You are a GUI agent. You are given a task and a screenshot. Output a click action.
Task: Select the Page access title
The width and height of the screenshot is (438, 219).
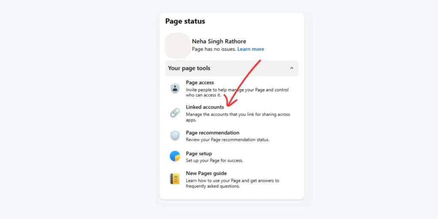pos(200,83)
